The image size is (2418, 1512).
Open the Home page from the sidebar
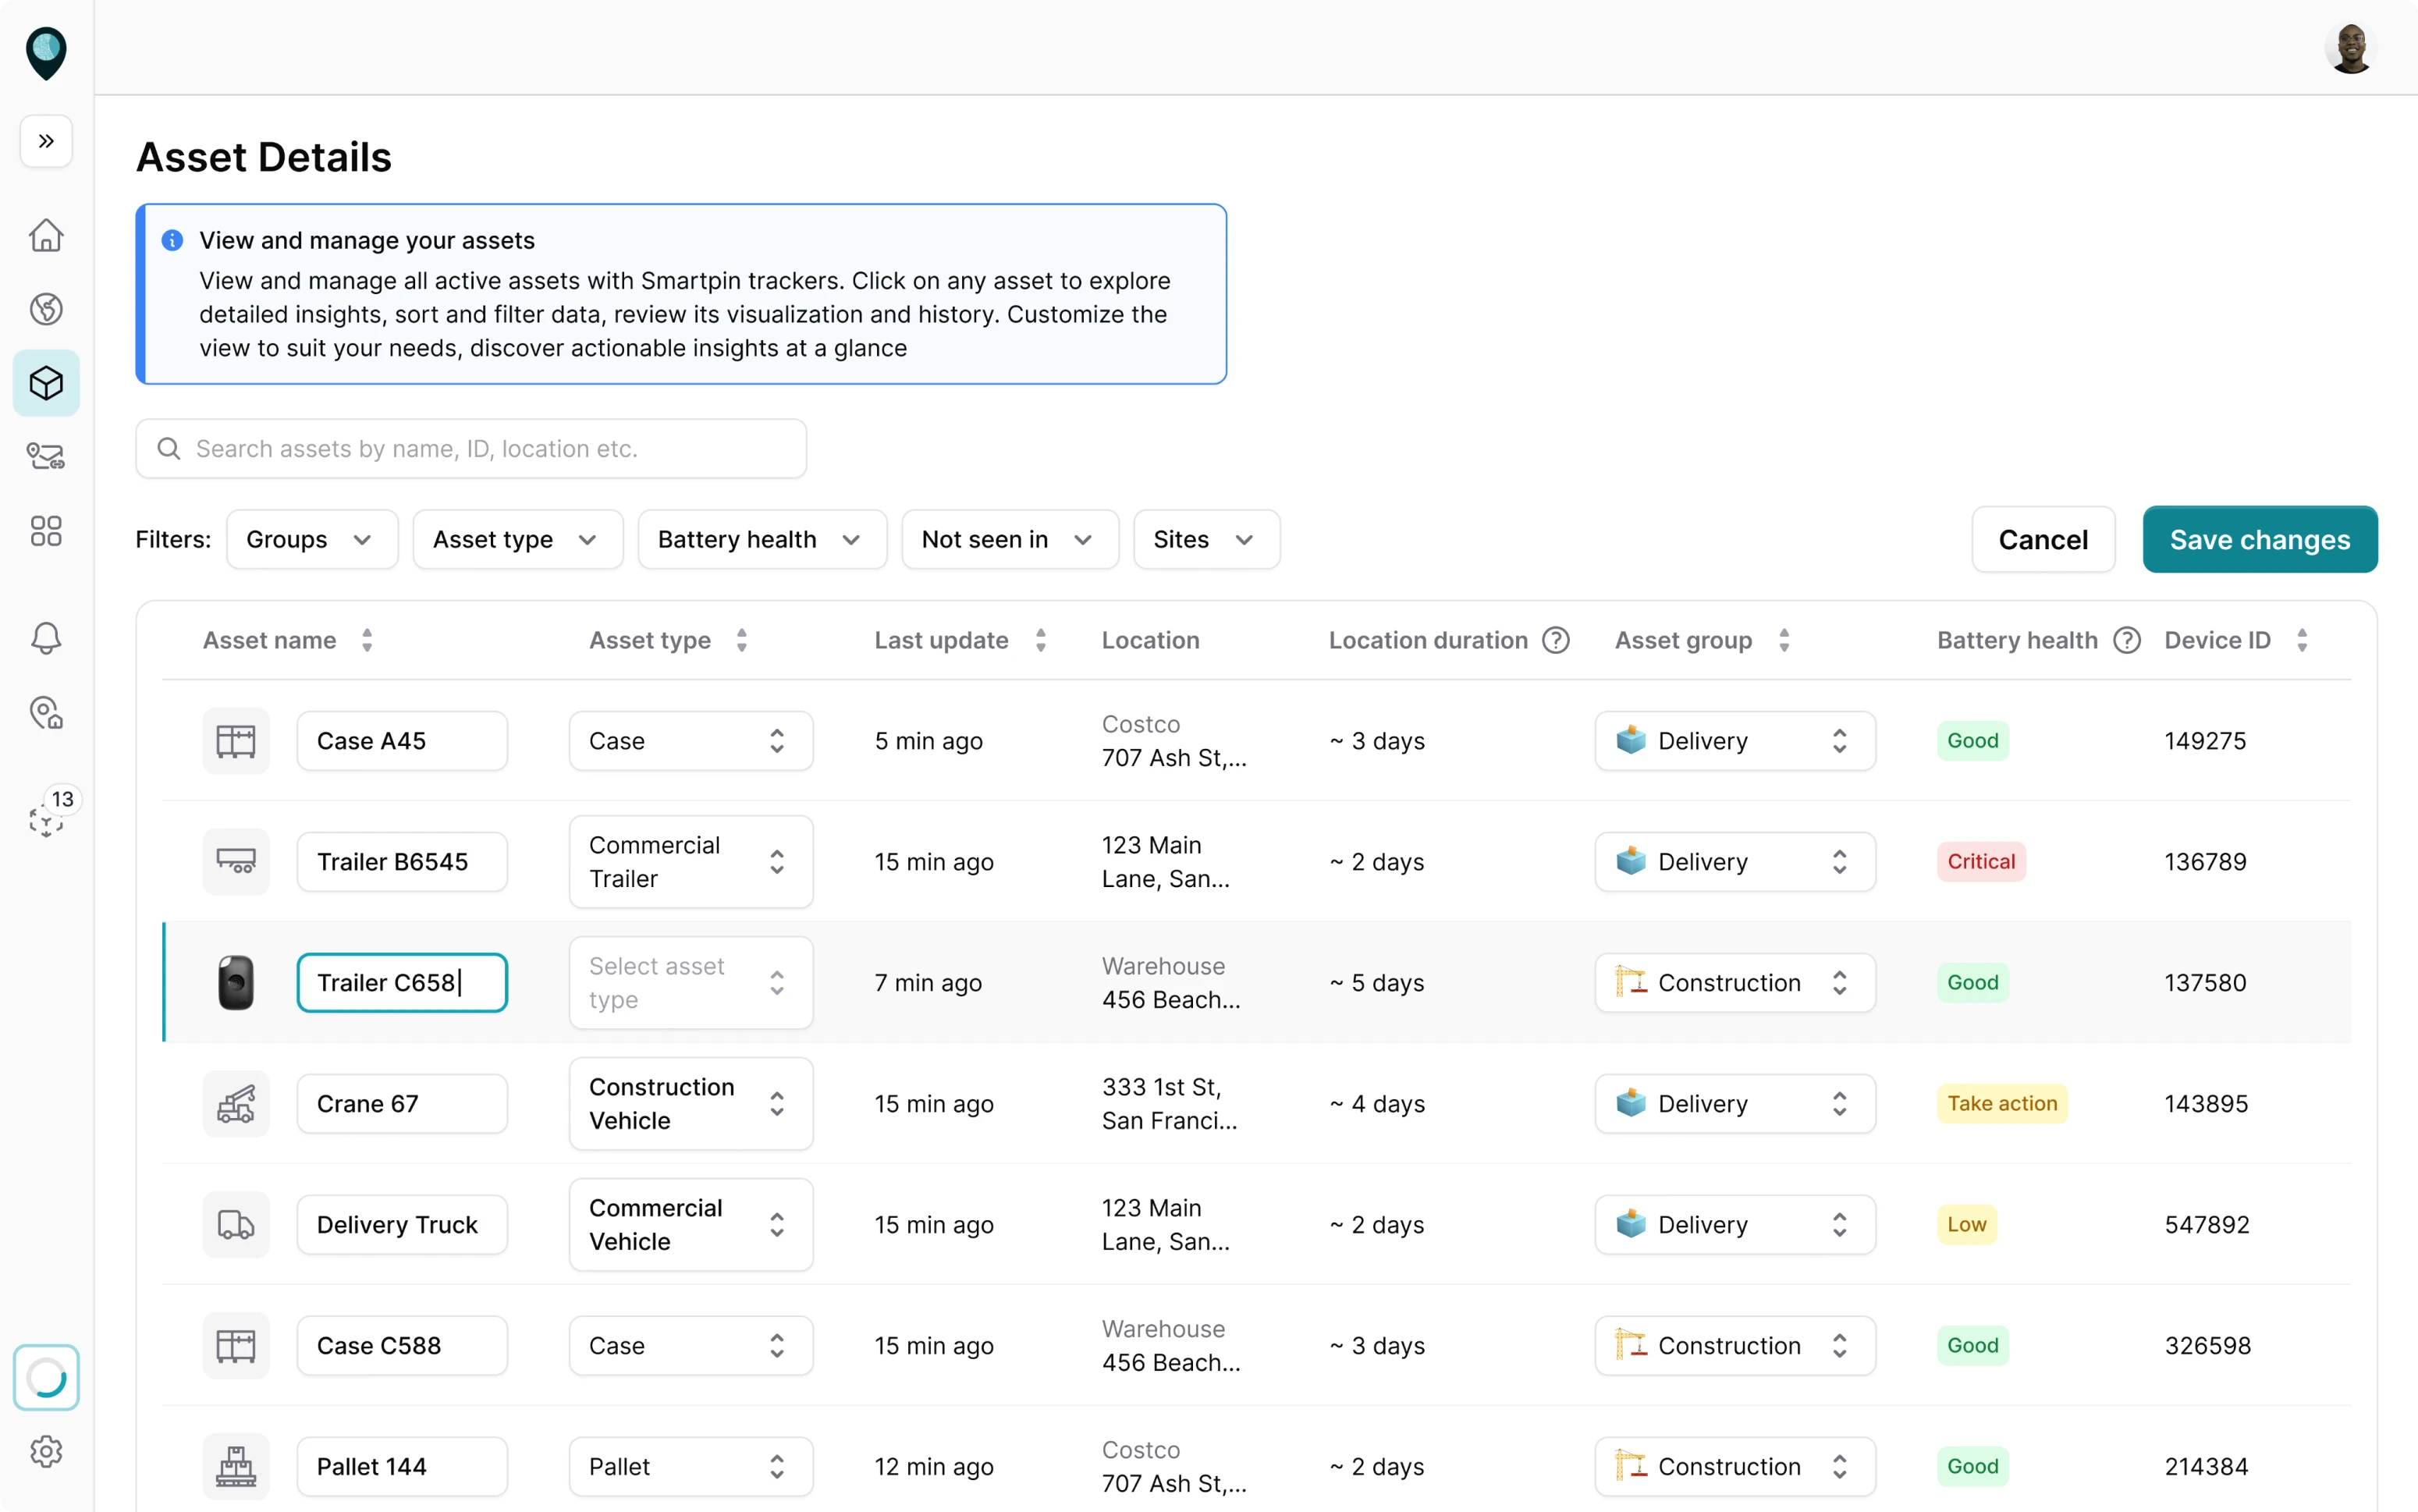click(x=46, y=235)
